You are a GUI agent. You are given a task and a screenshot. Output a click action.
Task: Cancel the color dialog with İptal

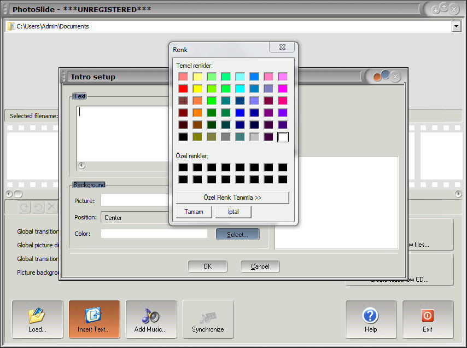[233, 212]
